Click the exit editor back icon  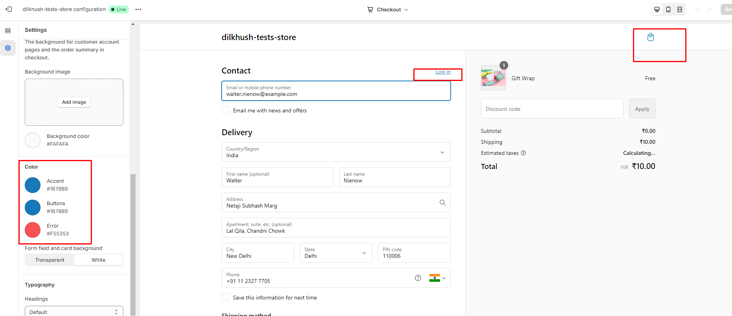[9, 9]
